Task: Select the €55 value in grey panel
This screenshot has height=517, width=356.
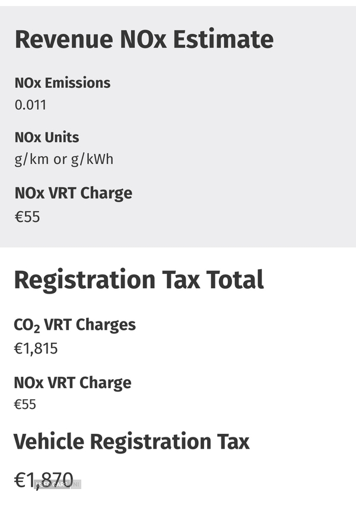Action: click(x=27, y=217)
